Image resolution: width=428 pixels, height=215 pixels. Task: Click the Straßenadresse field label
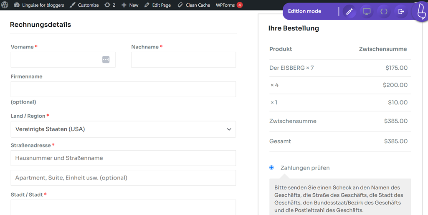click(30, 145)
